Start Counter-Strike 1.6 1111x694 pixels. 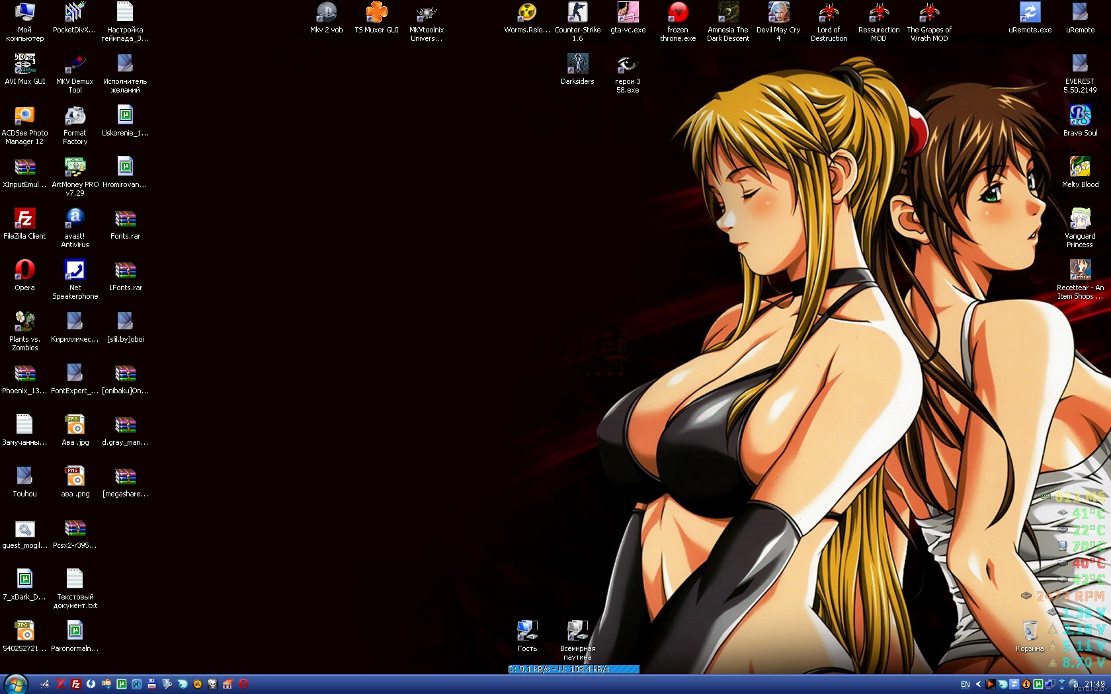tap(577, 22)
